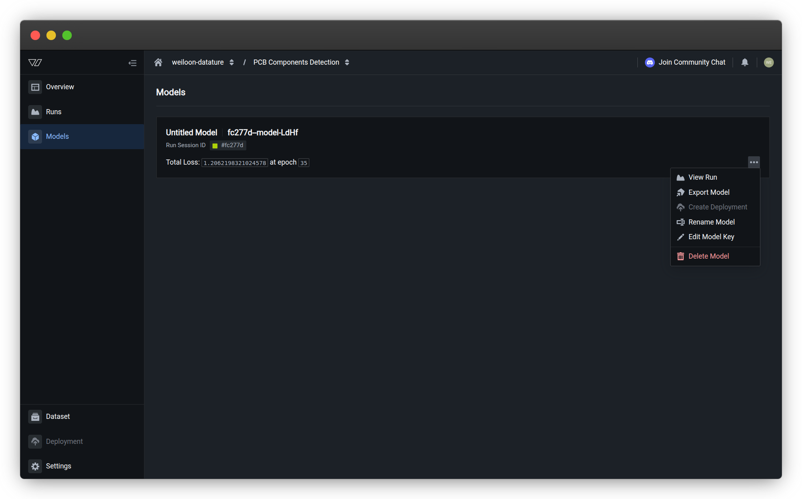The width and height of the screenshot is (802, 499).
Task: Click the user avatar icon
Action: [768, 62]
